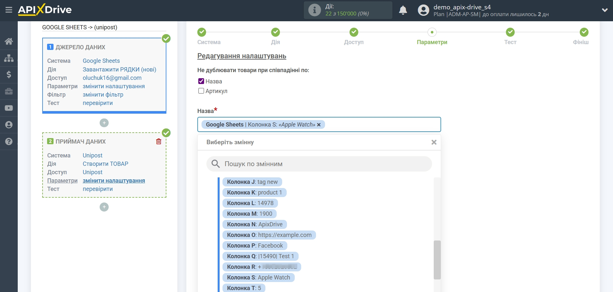Select variable Колонка J: tag new

coord(252,182)
